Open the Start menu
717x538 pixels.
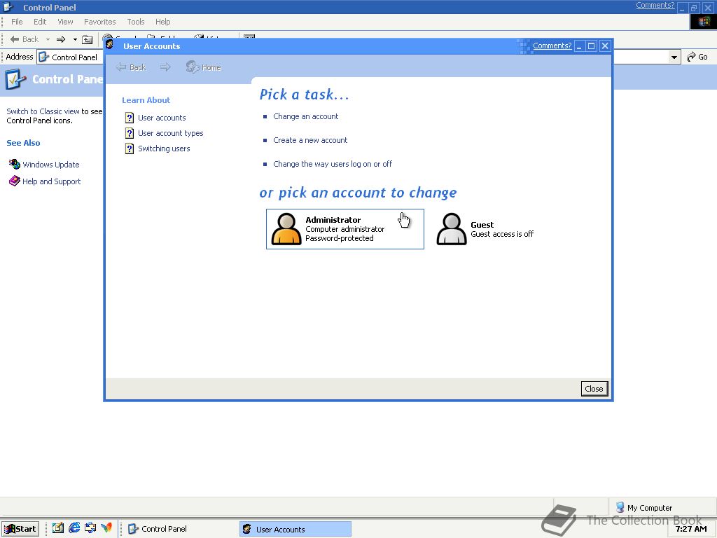20,529
